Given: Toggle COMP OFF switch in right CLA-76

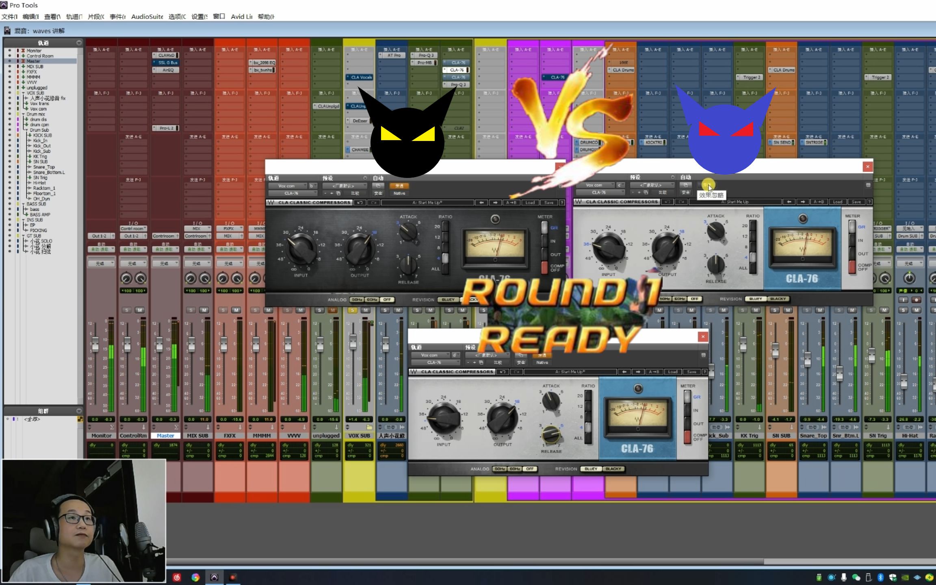Looking at the screenshot, I should tap(852, 266).
